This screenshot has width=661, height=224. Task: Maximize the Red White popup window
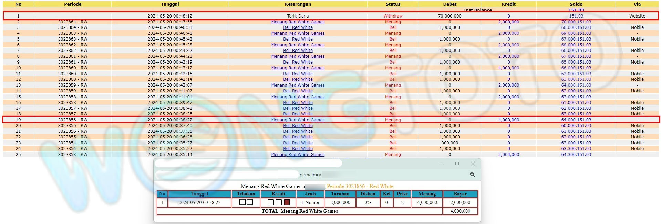(457, 164)
